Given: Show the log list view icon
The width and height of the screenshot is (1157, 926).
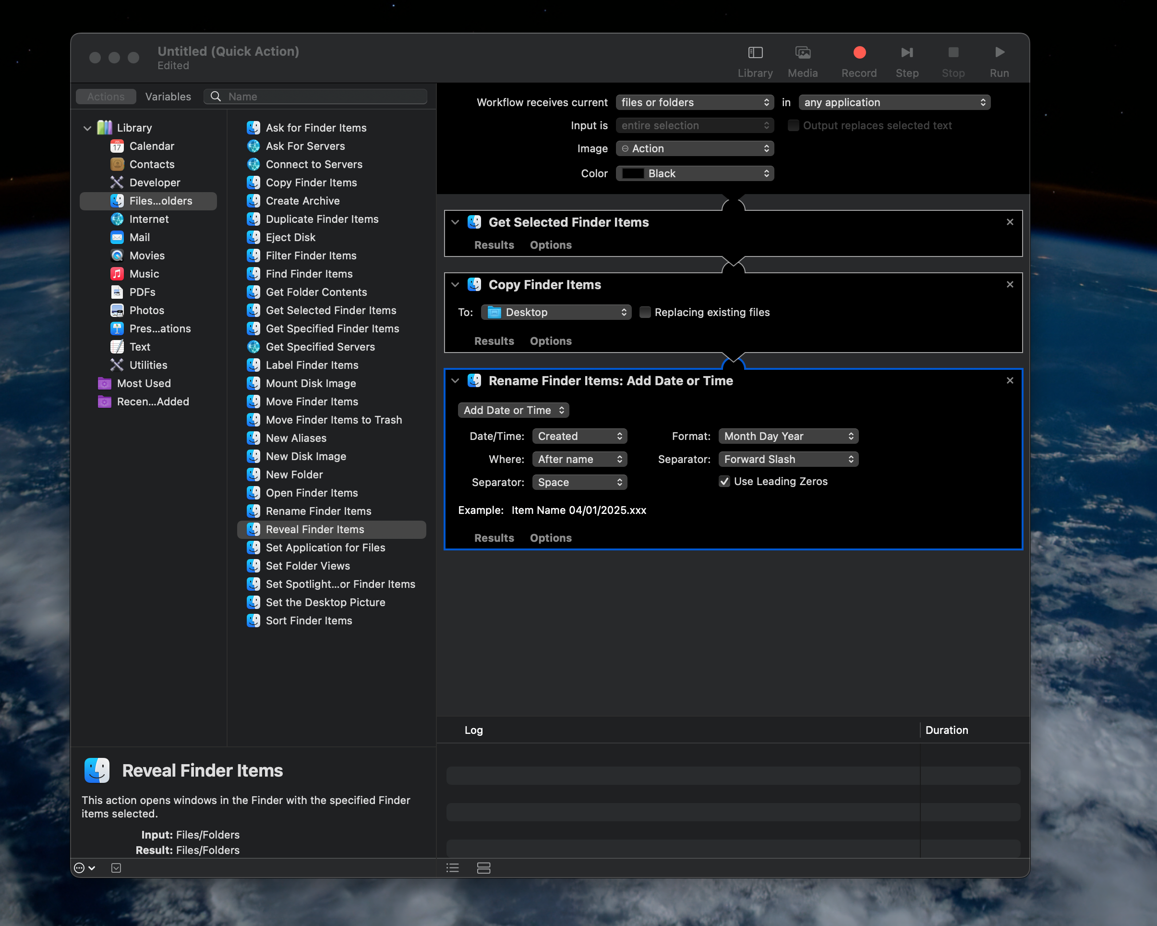Looking at the screenshot, I should [x=452, y=868].
